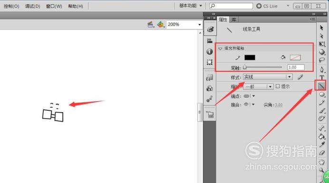Select the Text tool
Viewport: 329px width, 183px height.
(322, 77)
